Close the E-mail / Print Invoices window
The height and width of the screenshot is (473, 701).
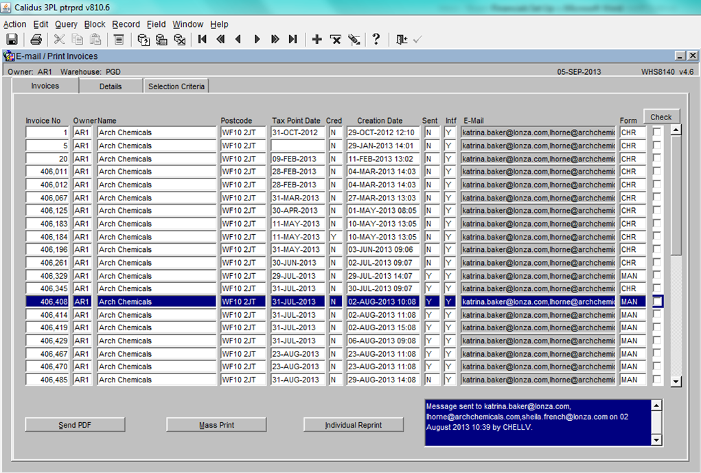[692, 56]
